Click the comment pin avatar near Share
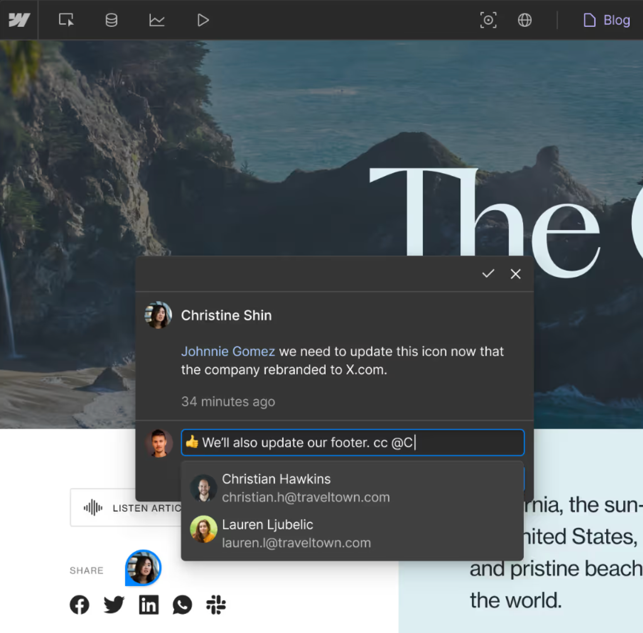 coord(143,568)
